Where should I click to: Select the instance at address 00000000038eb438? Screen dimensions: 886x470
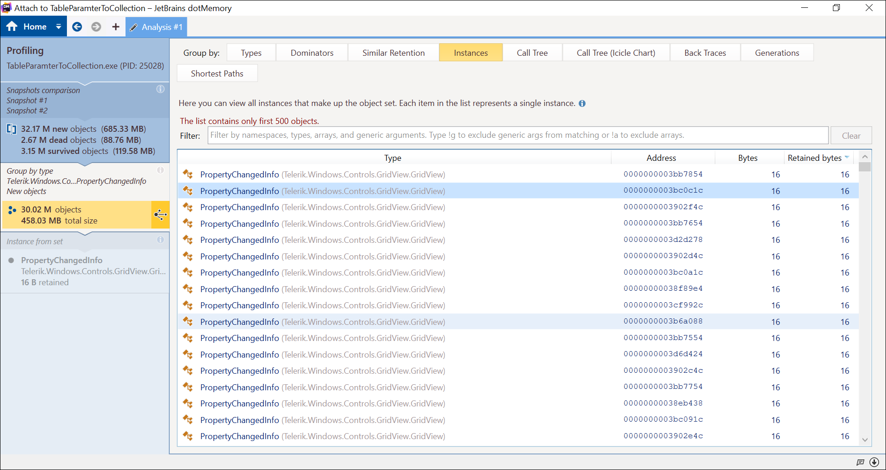(518, 404)
